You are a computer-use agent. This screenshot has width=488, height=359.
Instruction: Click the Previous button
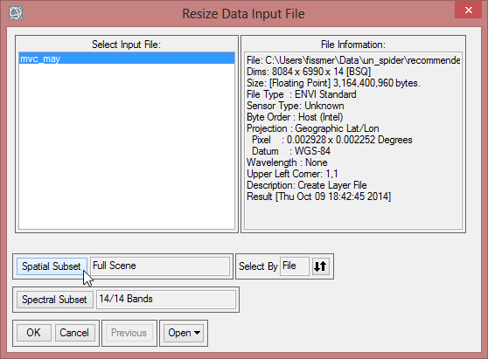tap(129, 333)
